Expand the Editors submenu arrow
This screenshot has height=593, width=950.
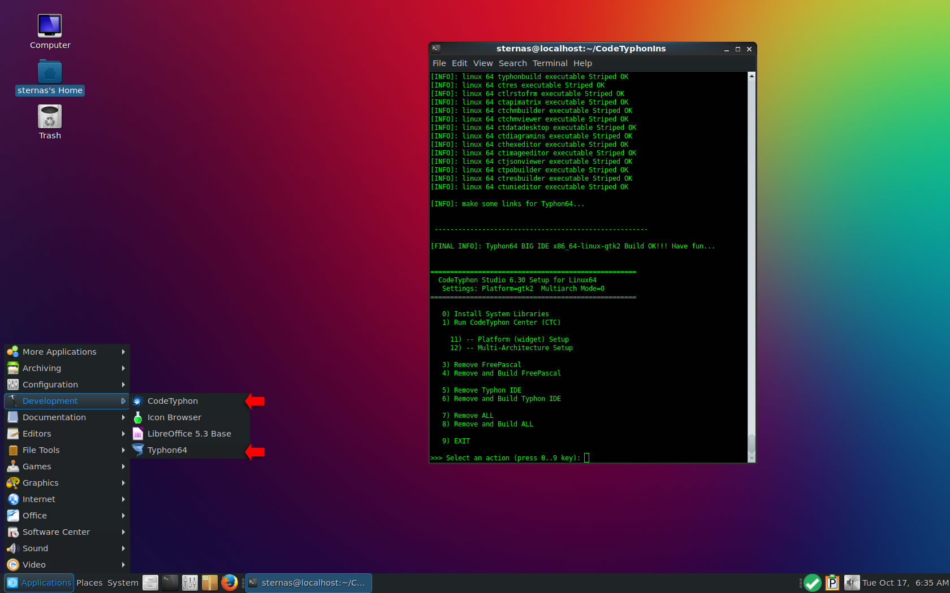click(x=123, y=434)
